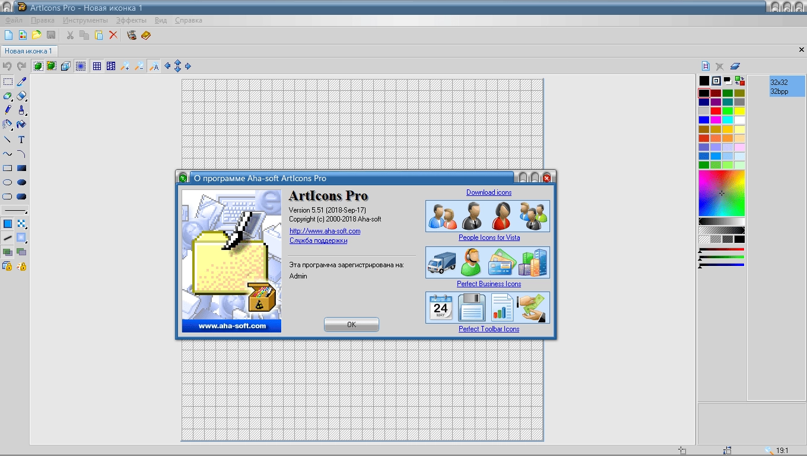
Task: Click the swap colors icon above palette
Action: [739, 81]
